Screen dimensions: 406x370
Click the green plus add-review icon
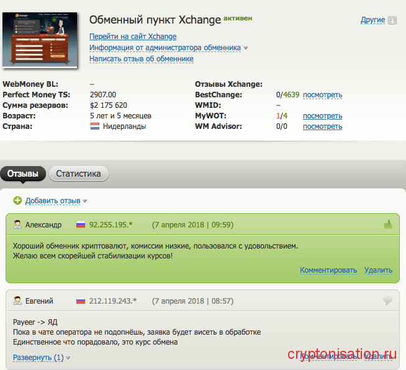(17, 200)
